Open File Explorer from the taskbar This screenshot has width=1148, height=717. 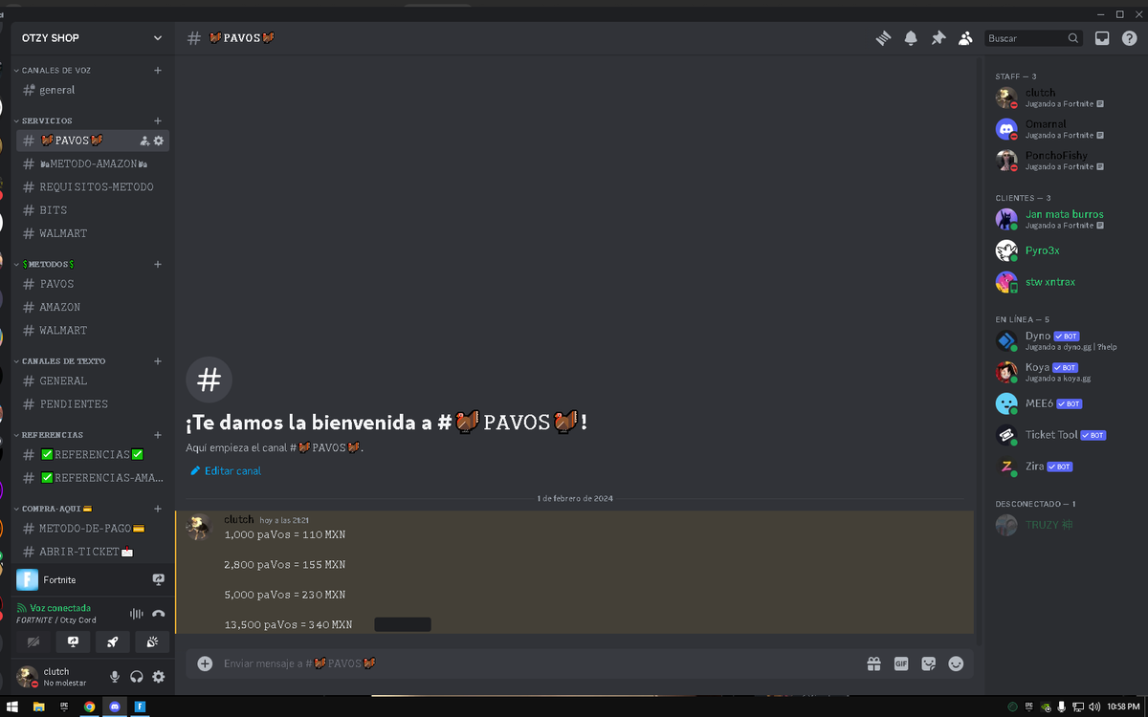point(38,707)
